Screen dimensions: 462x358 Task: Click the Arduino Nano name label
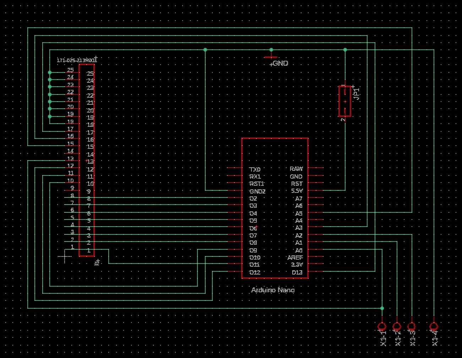[x=273, y=290]
